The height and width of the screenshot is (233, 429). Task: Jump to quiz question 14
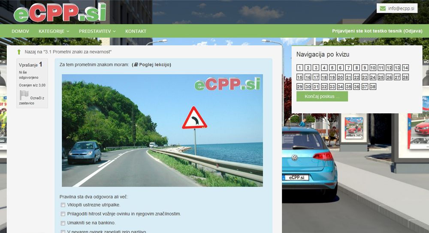[x=405, y=68]
